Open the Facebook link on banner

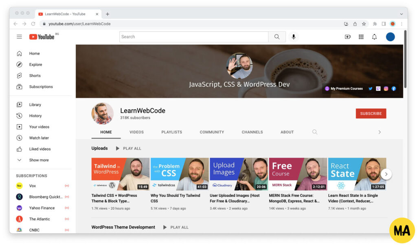(x=394, y=89)
